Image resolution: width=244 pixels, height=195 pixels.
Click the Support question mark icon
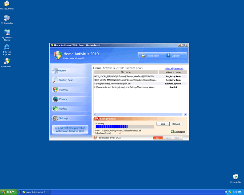(168, 56)
